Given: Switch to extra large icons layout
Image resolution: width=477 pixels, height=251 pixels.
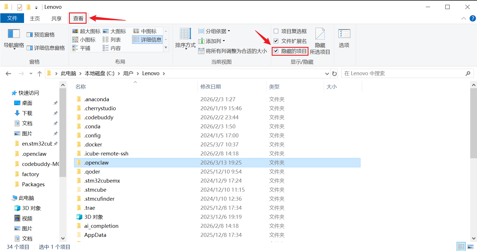Looking at the screenshot, I should (x=87, y=31).
